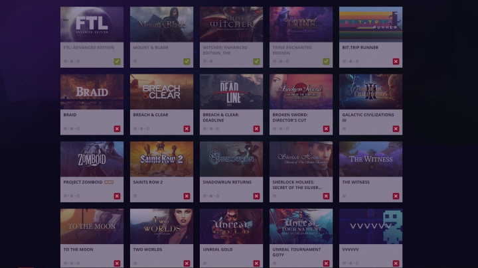The height and width of the screenshot is (268, 478).
Task: Click the 'Braid' title text
Action: point(70,115)
